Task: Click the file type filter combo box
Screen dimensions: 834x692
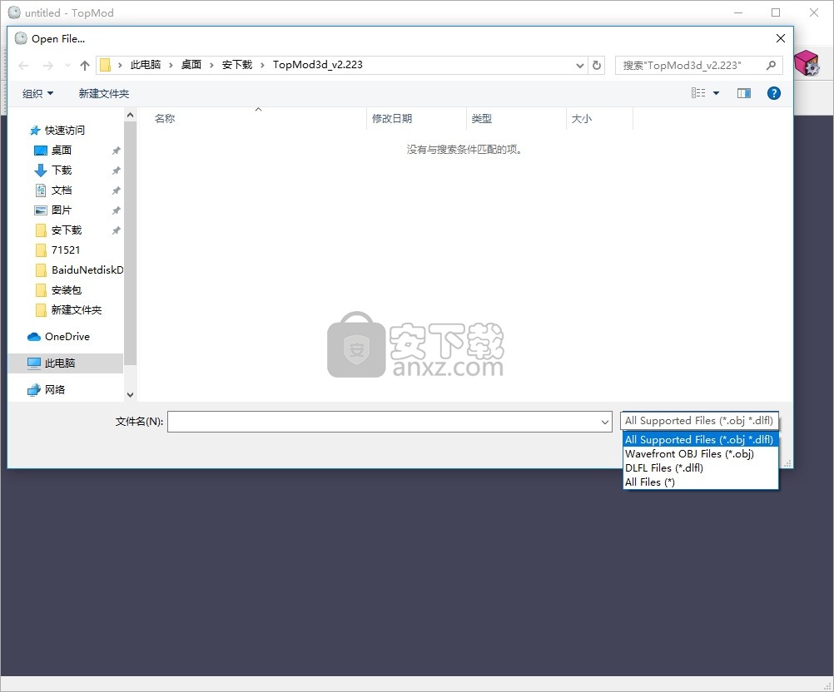Action: pyautogui.click(x=699, y=421)
